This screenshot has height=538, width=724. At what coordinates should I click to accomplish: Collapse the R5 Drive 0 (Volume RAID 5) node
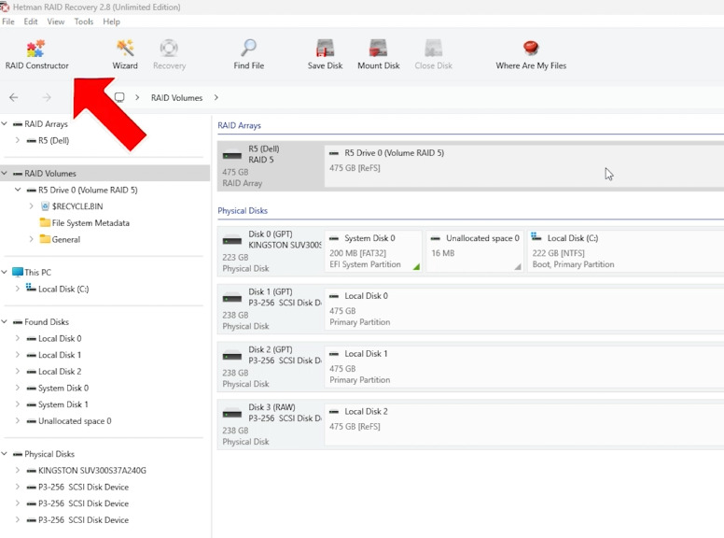pos(18,190)
